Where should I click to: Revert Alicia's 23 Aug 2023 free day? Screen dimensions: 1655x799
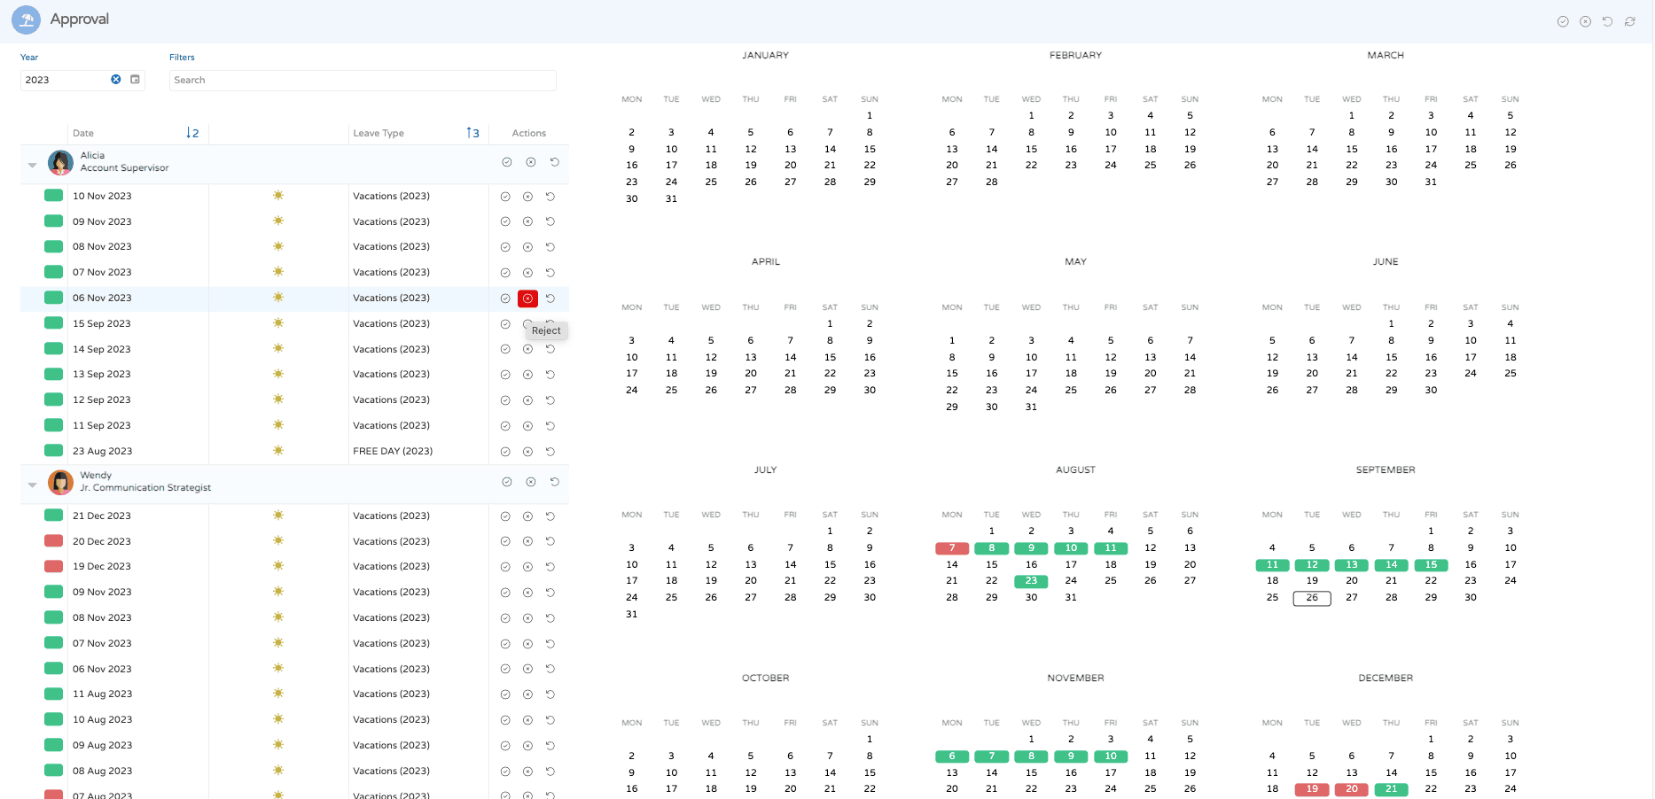(550, 452)
